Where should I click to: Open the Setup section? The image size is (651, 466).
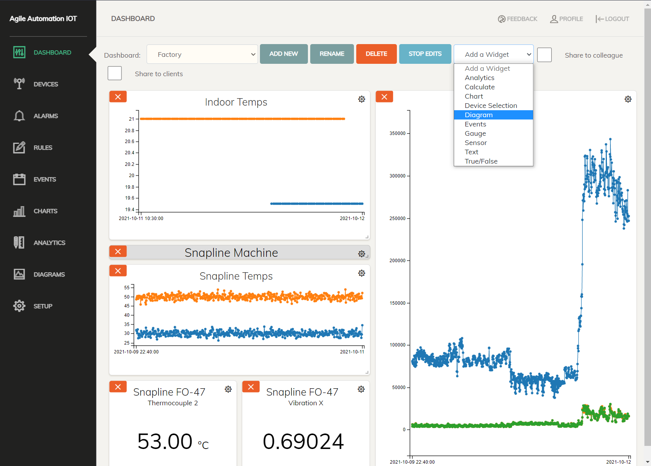(x=43, y=306)
